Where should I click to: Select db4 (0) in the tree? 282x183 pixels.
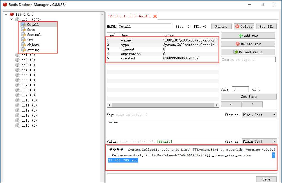(28, 70)
